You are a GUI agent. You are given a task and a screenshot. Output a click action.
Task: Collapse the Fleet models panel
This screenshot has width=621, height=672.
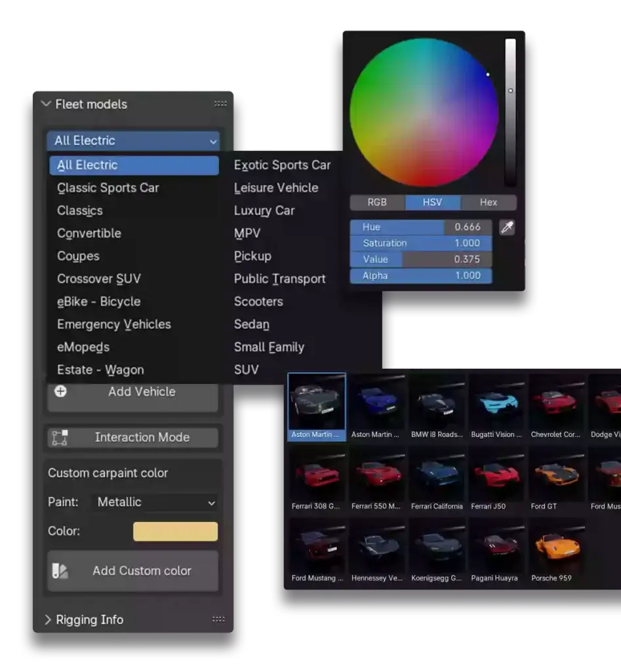(46, 104)
